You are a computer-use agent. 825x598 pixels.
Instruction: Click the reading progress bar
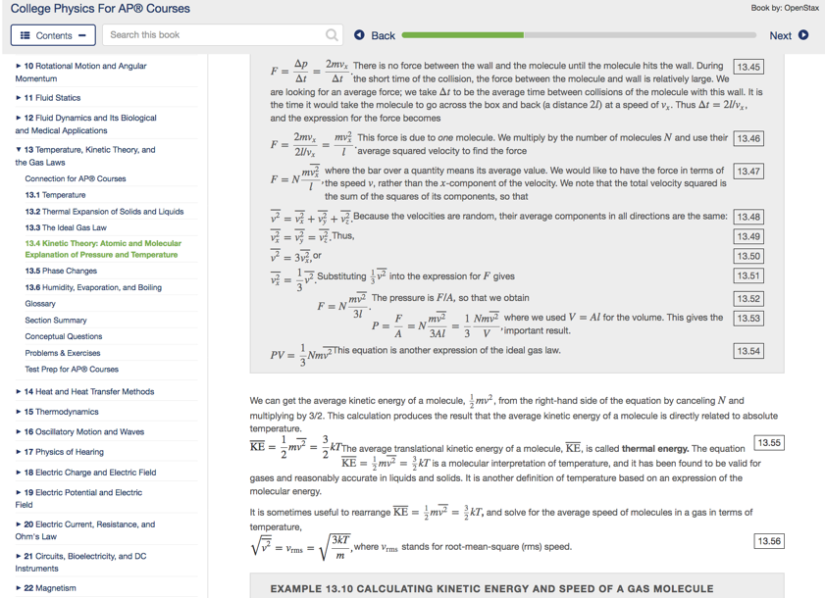coord(579,34)
